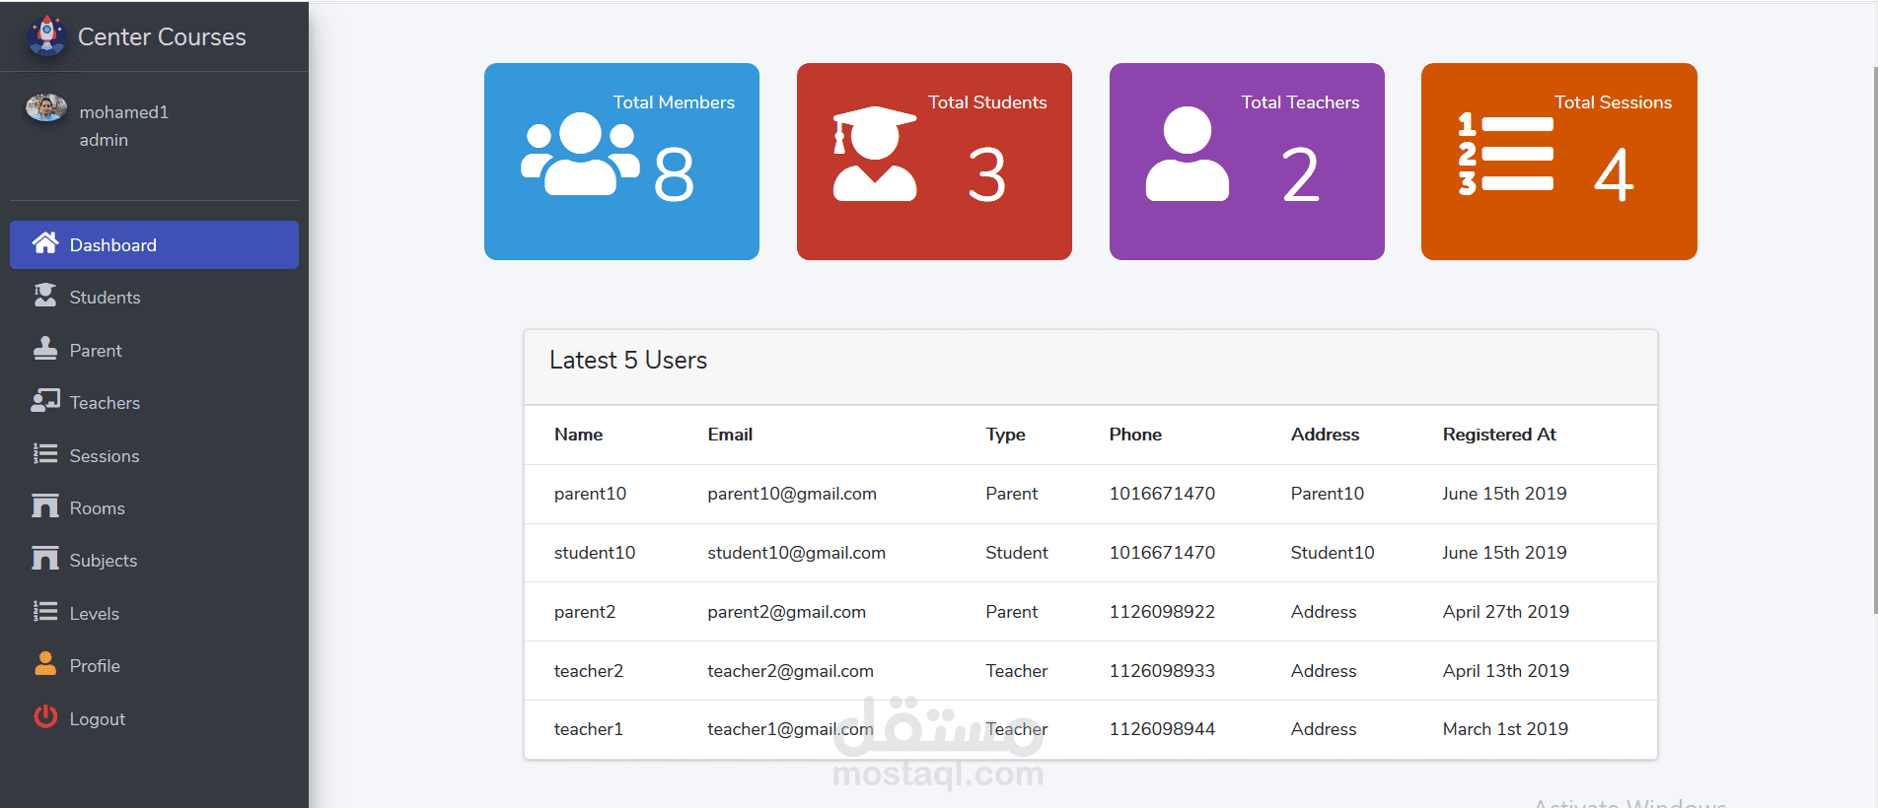Click the student10@gmail.com email cell
The height and width of the screenshot is (808, 1878).
click(x=796, y=553)
